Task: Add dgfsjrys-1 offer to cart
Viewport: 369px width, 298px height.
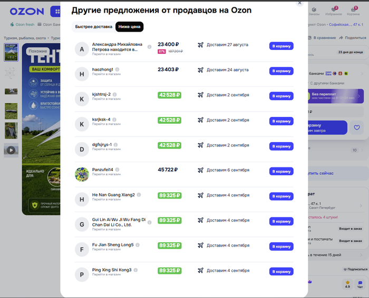Action: (x=281, y=146)
